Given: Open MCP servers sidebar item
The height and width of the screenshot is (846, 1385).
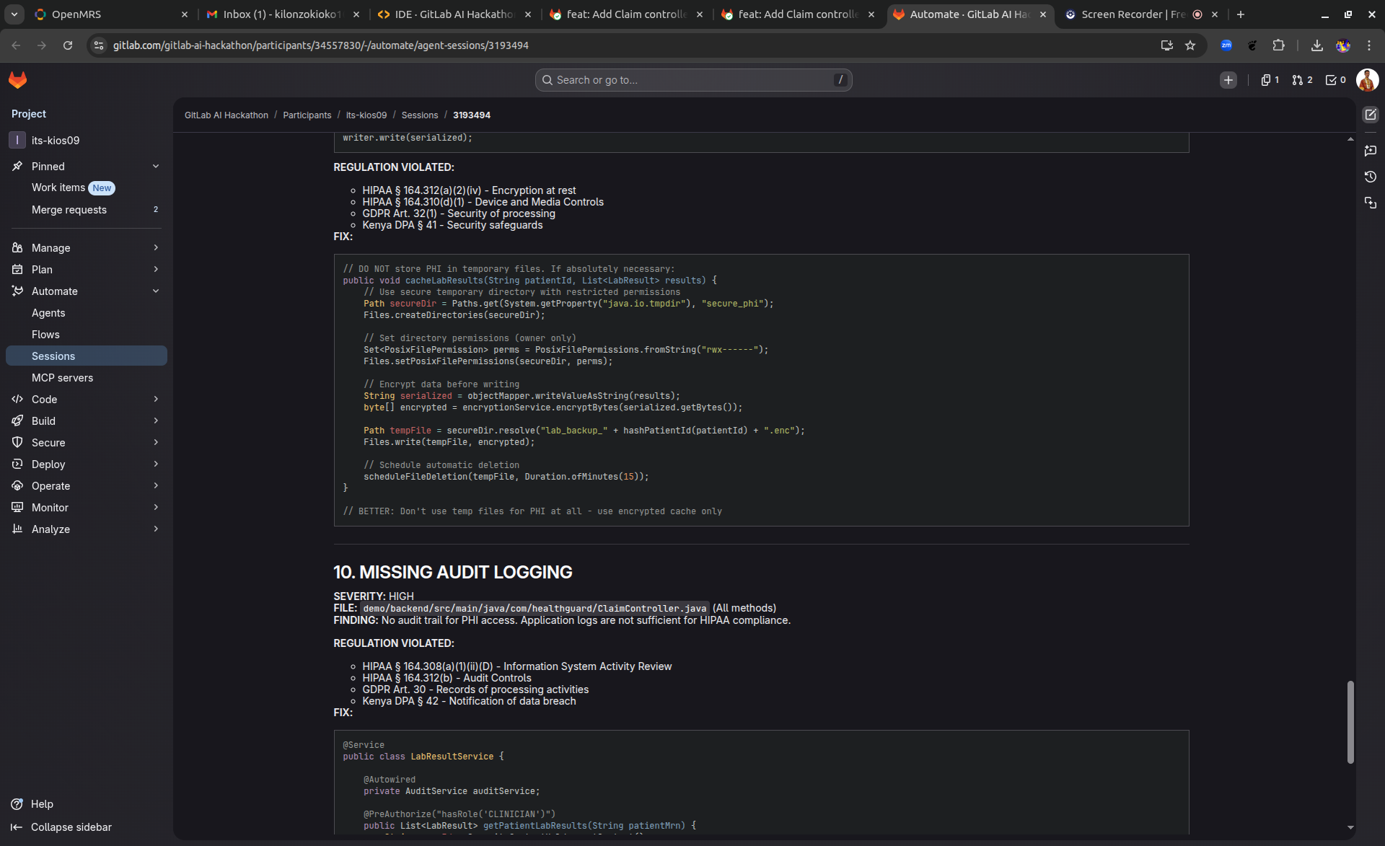Looking at the screenshot, I should click(62, 378).
